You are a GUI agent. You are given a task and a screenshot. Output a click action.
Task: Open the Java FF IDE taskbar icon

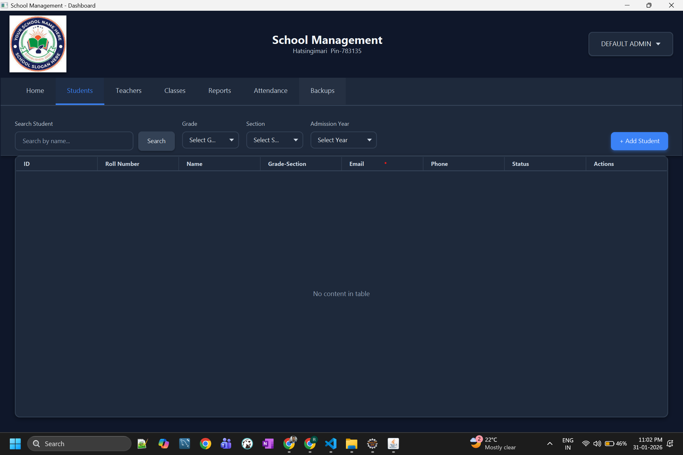tap(372, 444)
